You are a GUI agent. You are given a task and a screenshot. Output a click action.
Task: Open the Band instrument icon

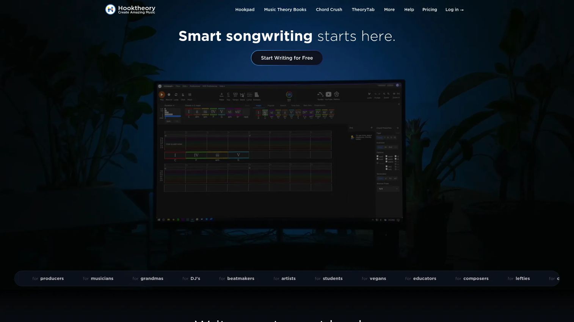coord(242,95)
